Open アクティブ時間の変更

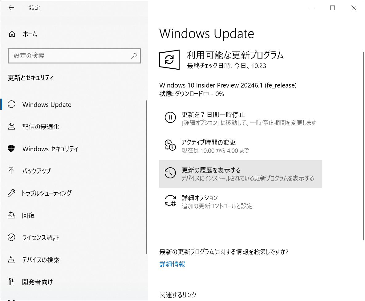(x=241, y=146)
